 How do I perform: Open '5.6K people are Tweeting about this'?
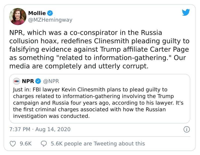(x=97, y=144)
